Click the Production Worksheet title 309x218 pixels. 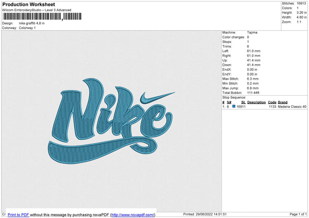[29, 4]
